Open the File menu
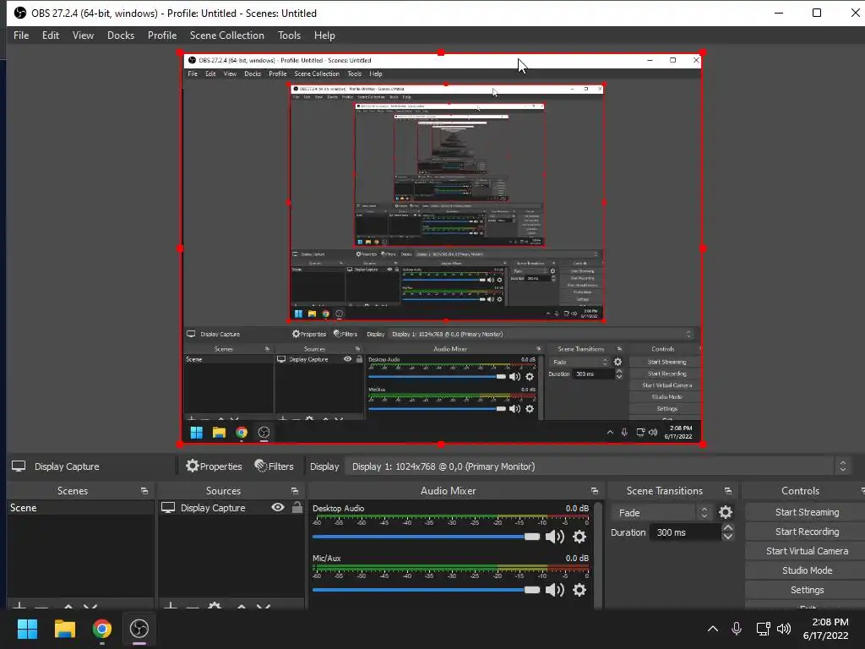This screenshot has width=865, height=649. coord(21,35)
